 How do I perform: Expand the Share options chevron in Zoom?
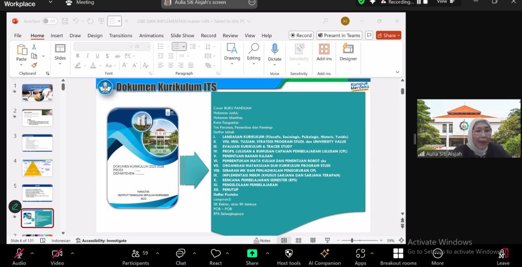click(x=267, y=253)
